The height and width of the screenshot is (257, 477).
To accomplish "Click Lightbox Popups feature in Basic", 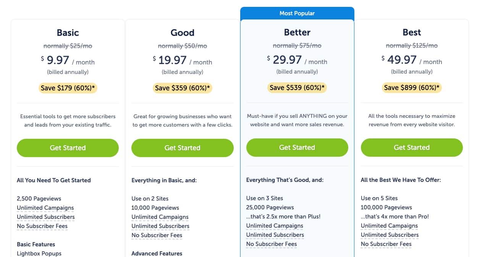I will tap(39, 254).
